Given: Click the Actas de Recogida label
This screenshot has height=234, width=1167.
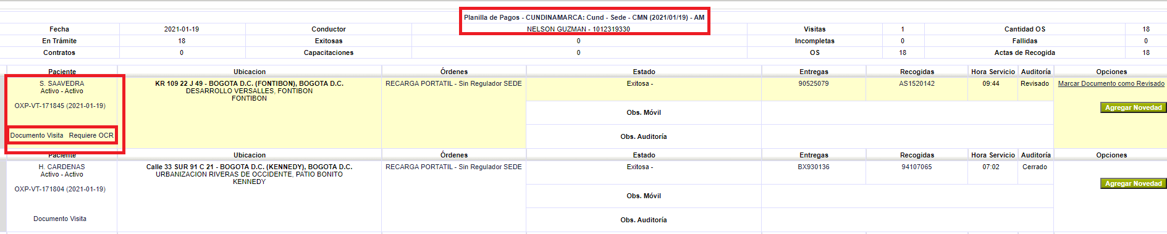Looking at the screenshot, I should [x=1024, y=52].
